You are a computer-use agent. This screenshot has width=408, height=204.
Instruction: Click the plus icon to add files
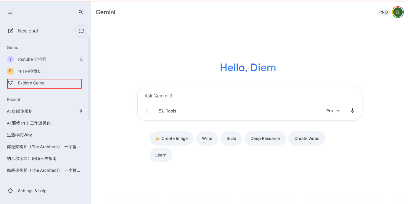click(x=147, y=111)
